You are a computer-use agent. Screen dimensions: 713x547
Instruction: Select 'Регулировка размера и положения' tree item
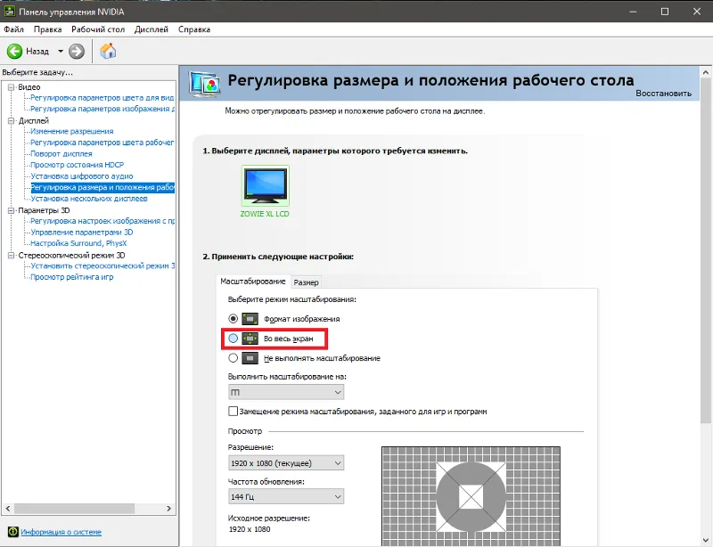(102, 187)
